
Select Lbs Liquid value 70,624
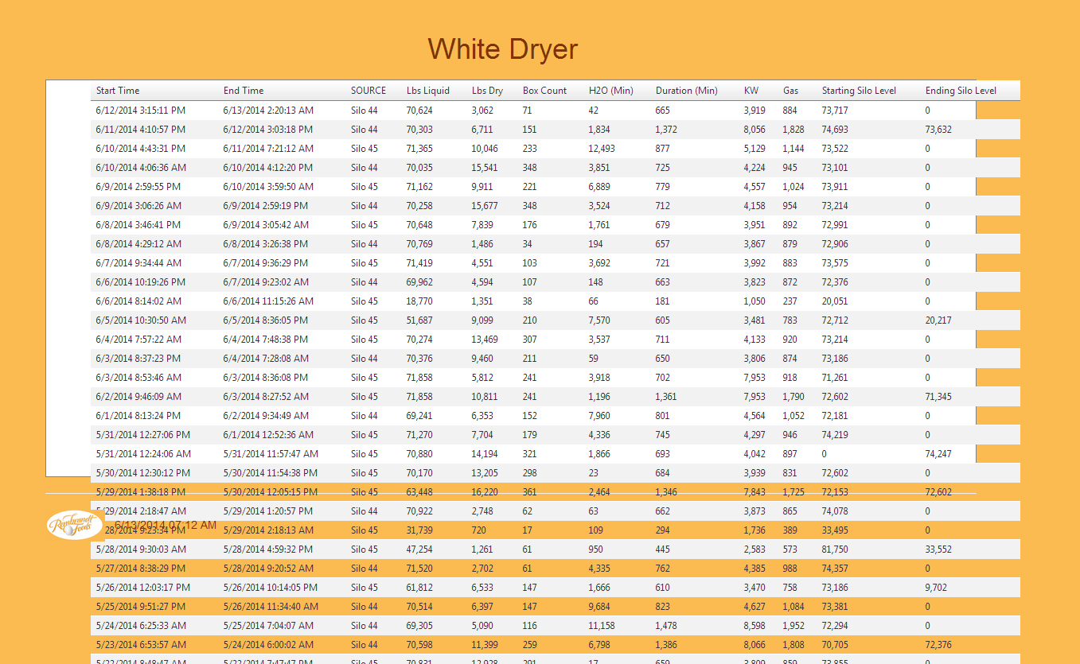[x=419, y=111]
